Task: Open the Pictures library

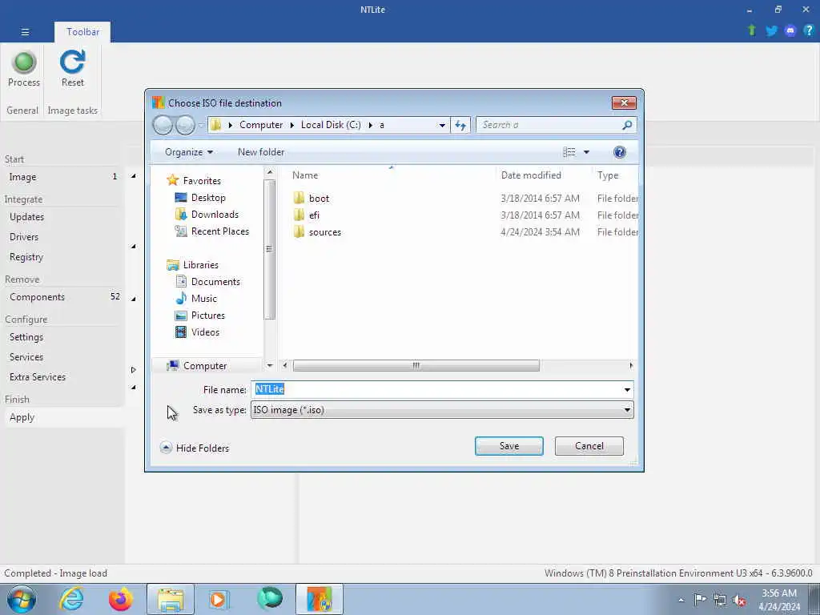Action: point(207,316)
